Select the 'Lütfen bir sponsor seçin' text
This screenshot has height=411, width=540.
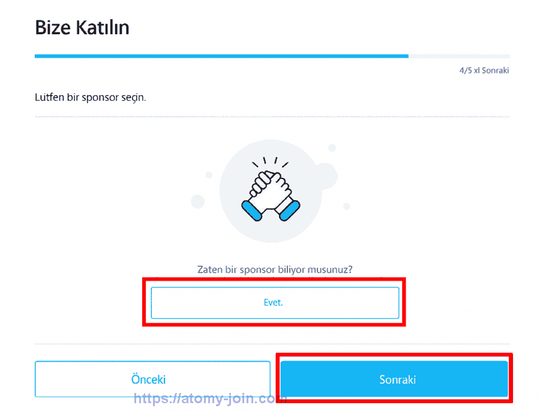tap(90, 97)
